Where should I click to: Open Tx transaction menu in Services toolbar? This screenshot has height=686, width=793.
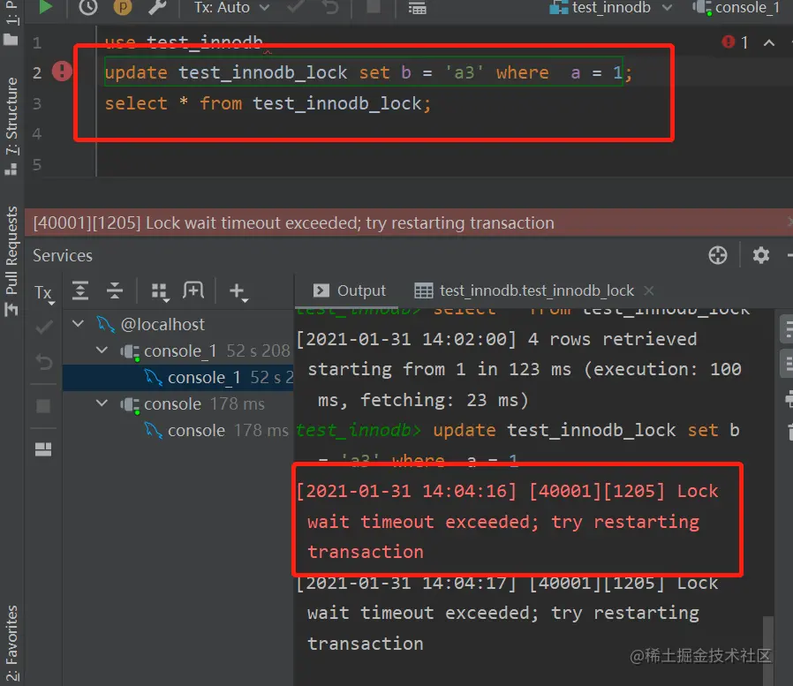click(x=44, y=293)
